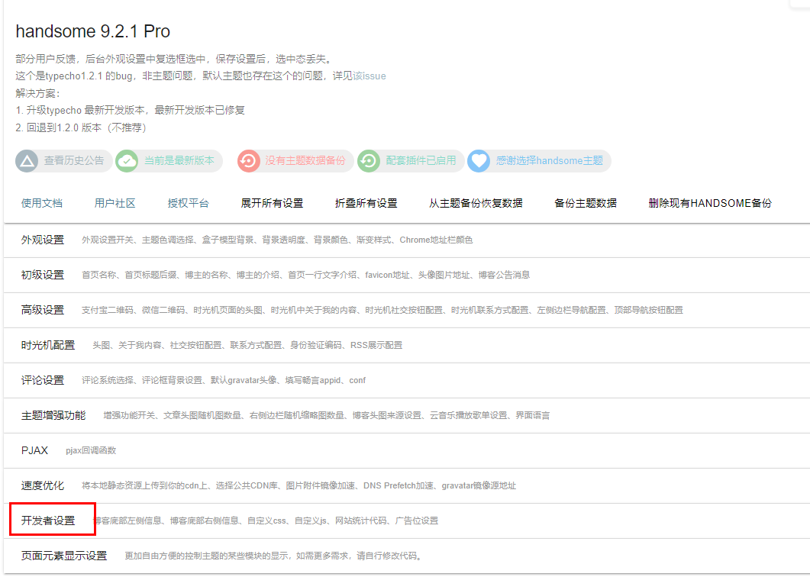Expand the 高级设置 section

(x=407, y=311)
